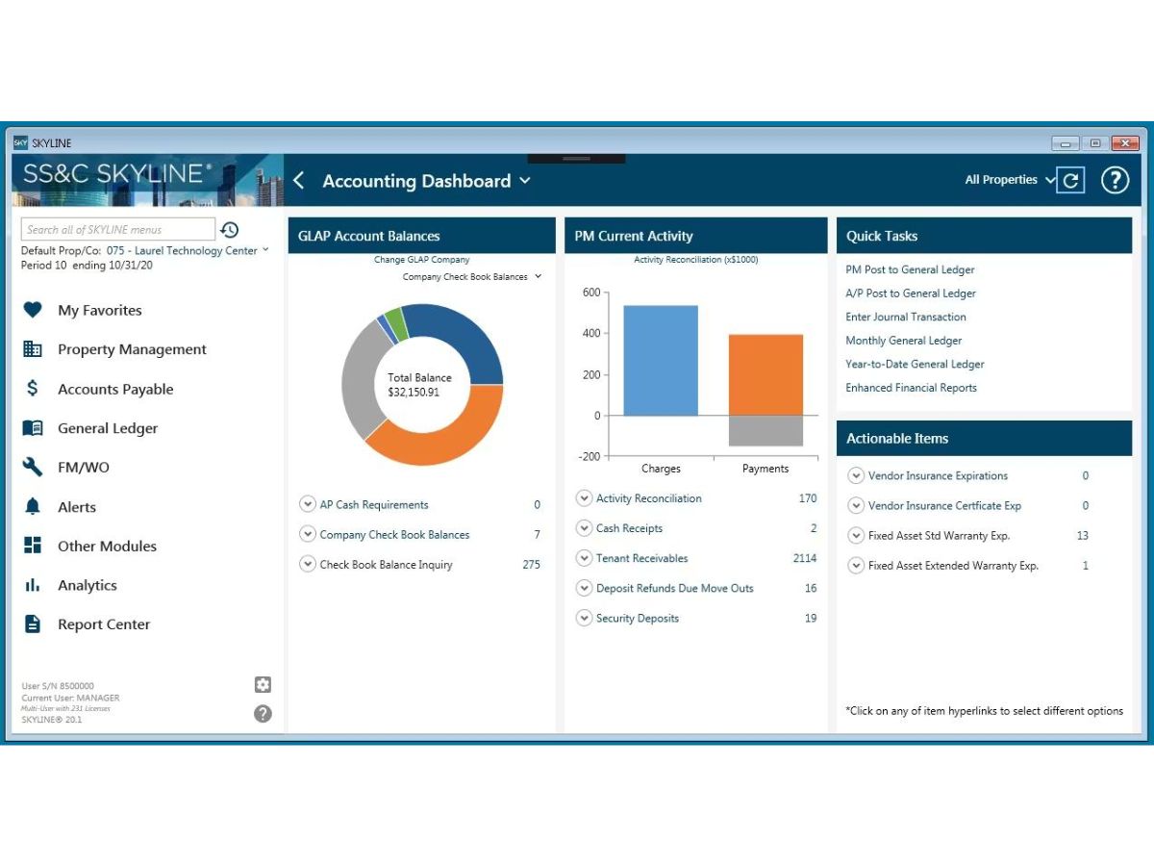This screenshot has width=1154, height=866.
Task: Click the dark handle at top center
Action: pos(576,158)
